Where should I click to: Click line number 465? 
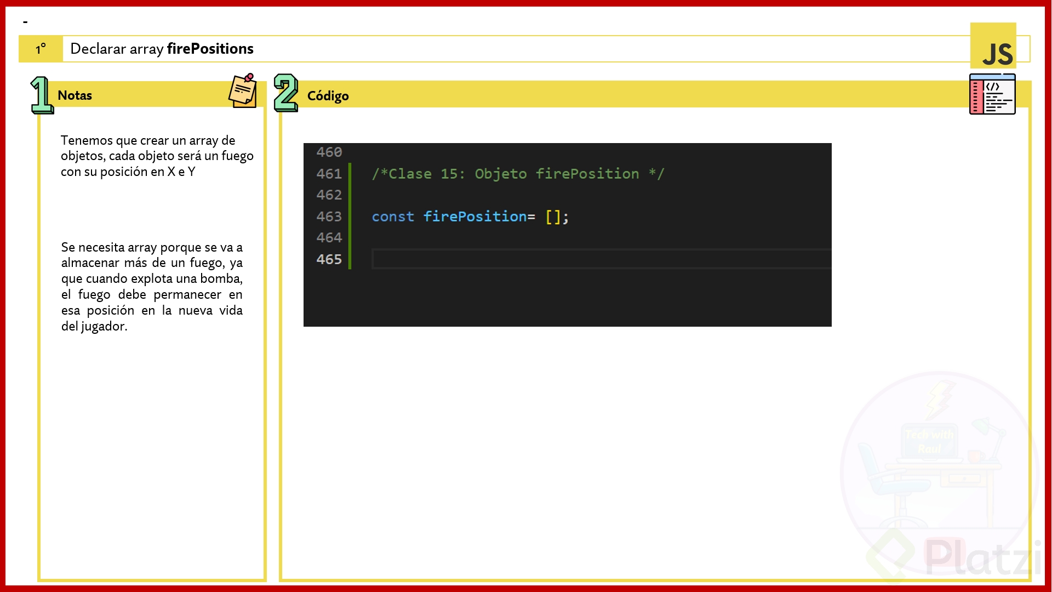(x=329, y=259)
